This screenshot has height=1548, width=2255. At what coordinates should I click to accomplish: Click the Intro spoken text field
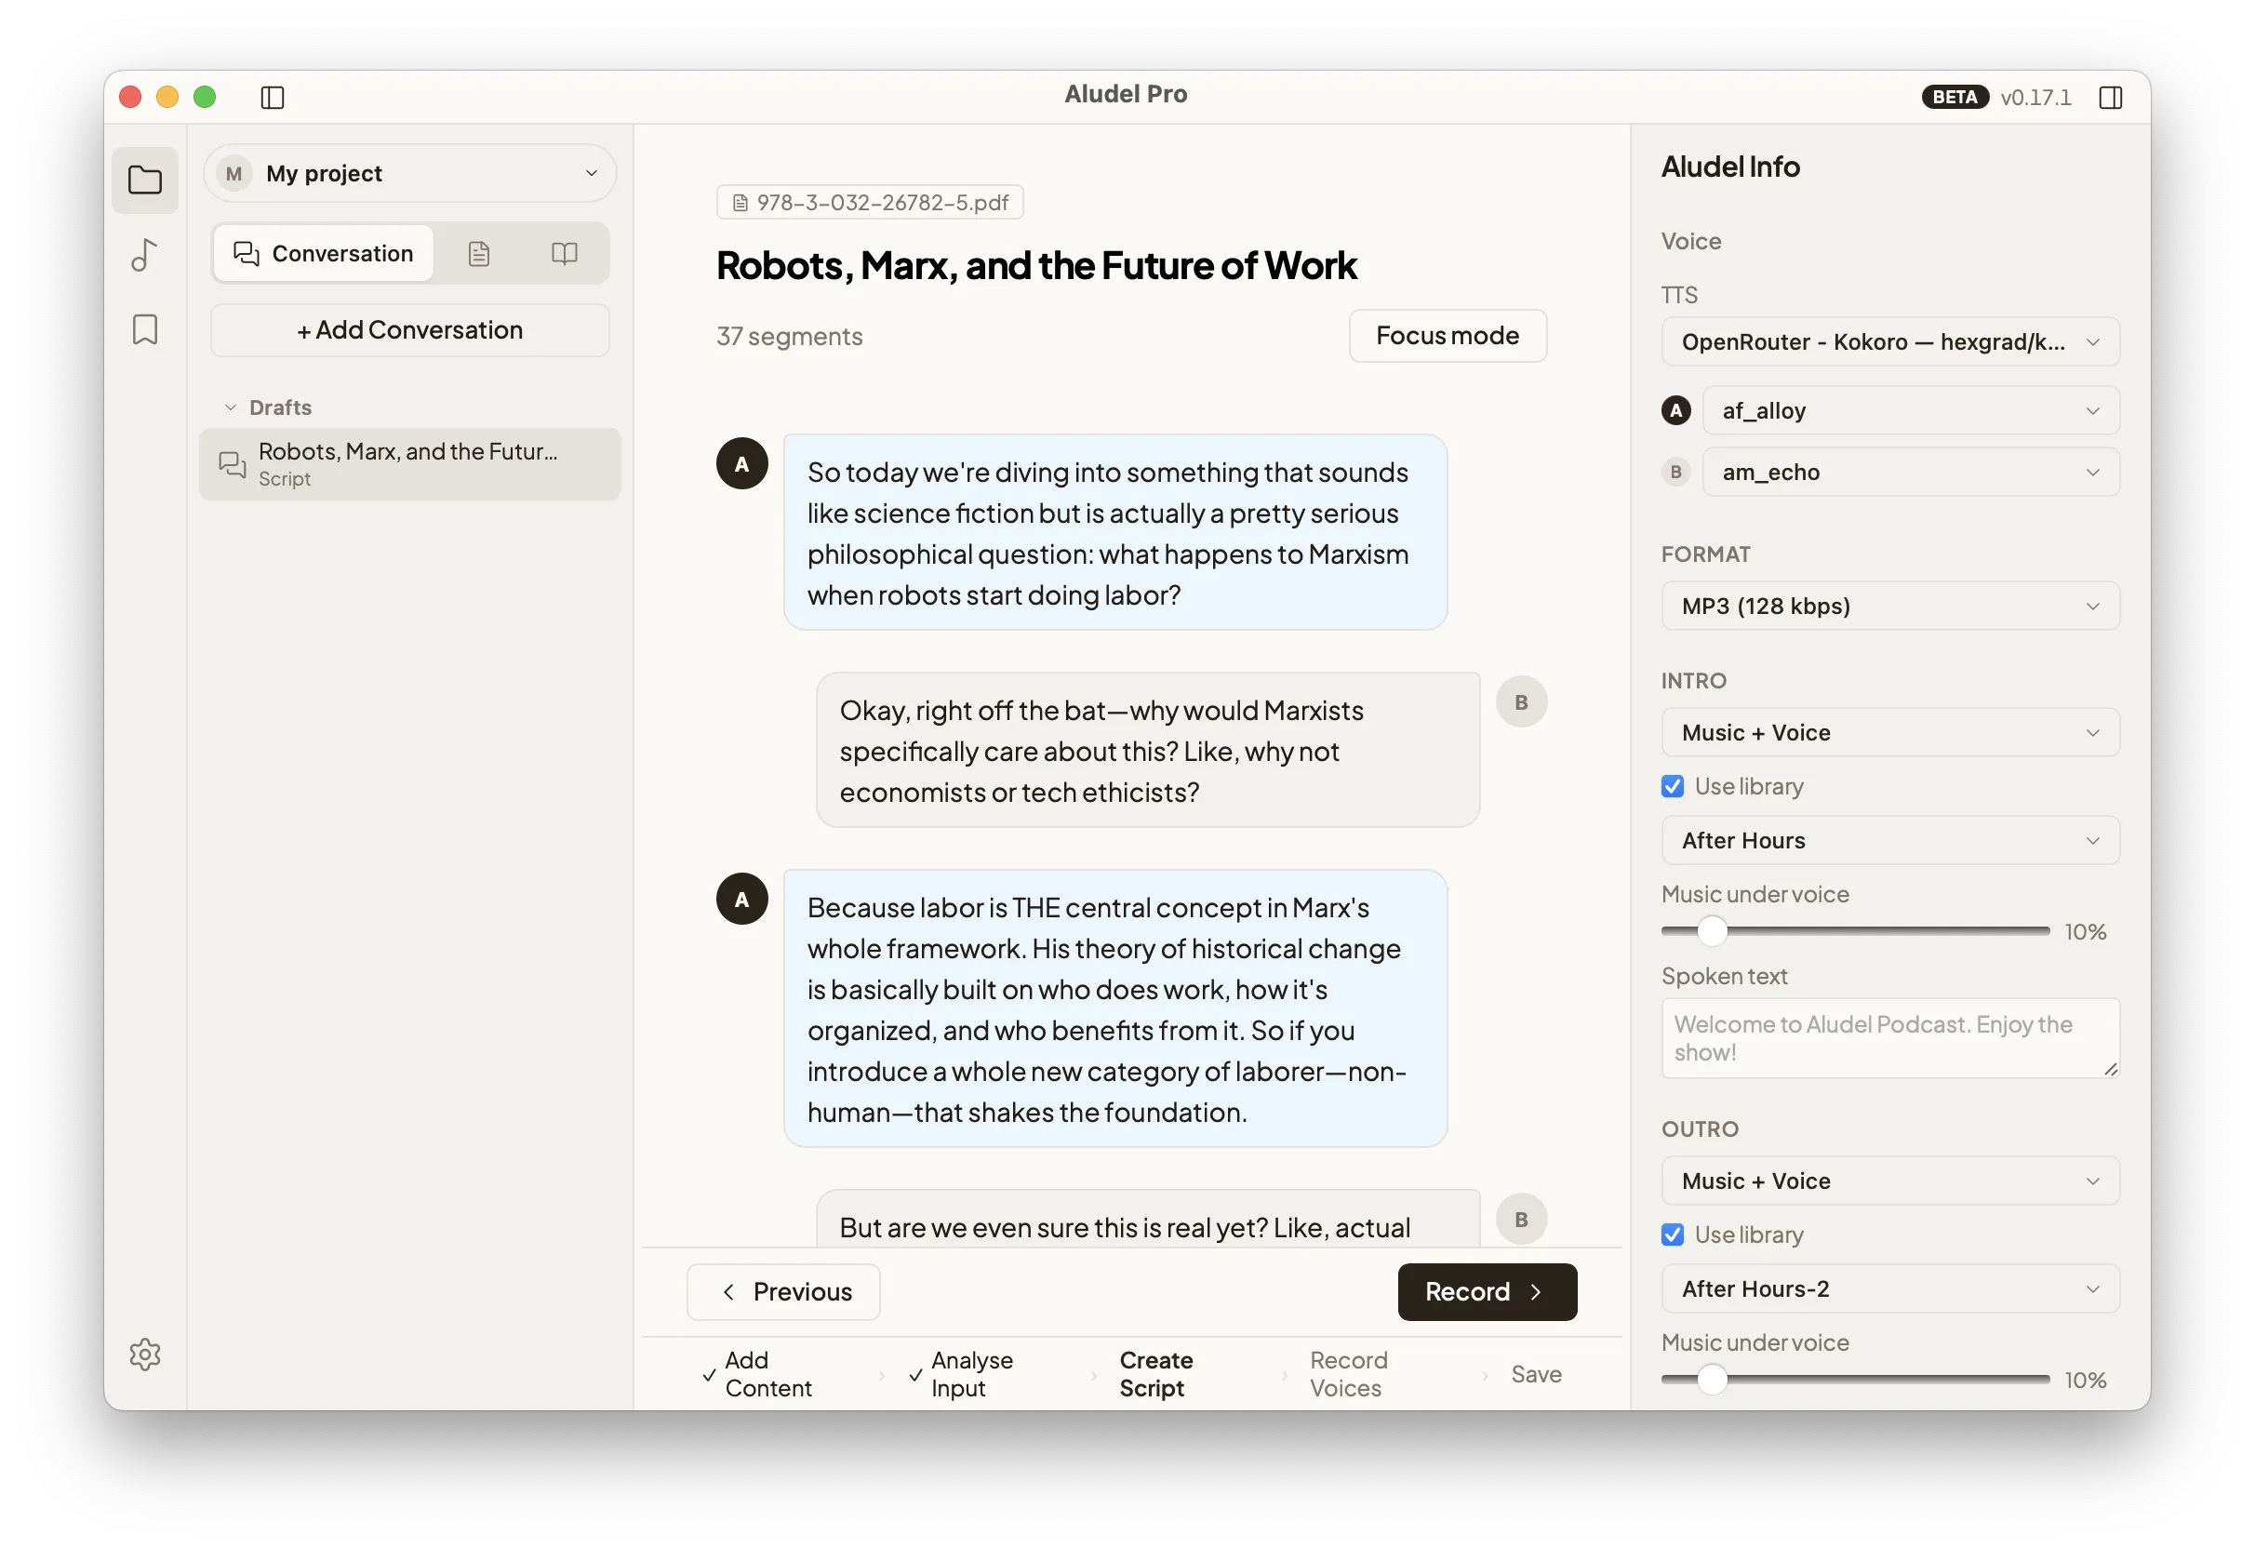pos(1889,1037)
